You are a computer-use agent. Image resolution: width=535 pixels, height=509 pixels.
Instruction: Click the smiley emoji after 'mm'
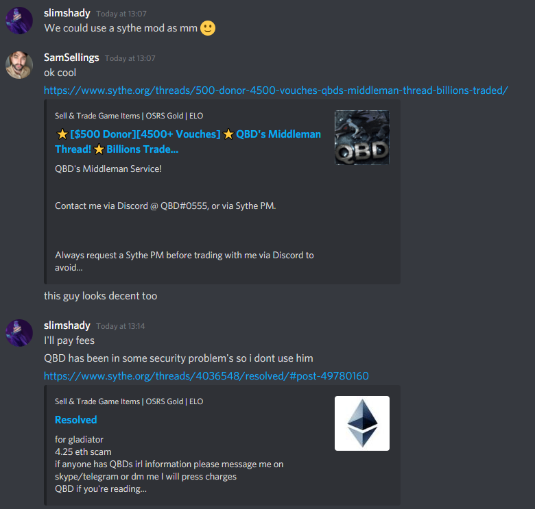point(208,28)
